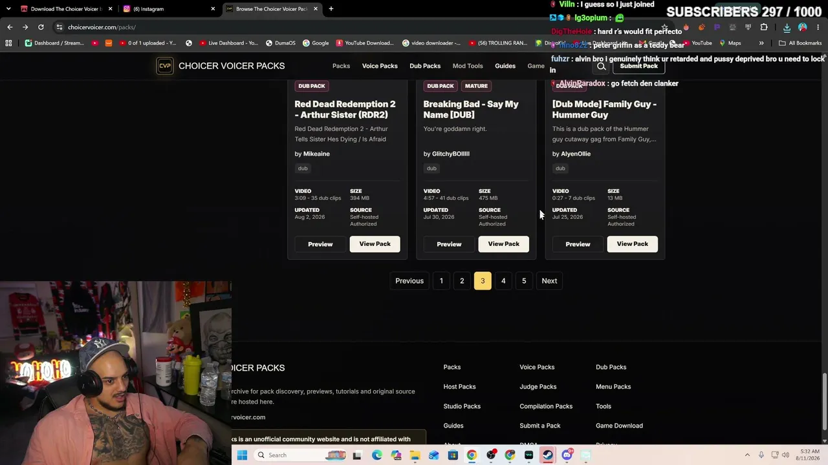Click the Windows taskbar Search box
Screen dimensions: 828x465
[301, 455]
